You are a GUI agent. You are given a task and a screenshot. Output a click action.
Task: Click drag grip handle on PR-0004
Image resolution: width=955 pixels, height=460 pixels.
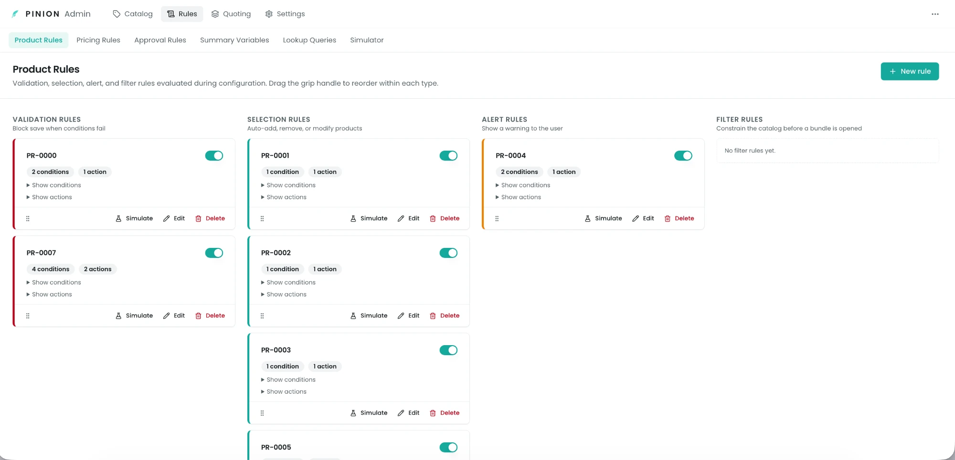497,218
